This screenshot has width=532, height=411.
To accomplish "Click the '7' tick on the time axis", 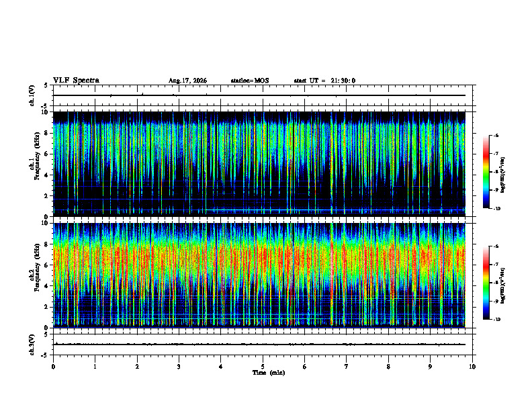I will 347,367.
